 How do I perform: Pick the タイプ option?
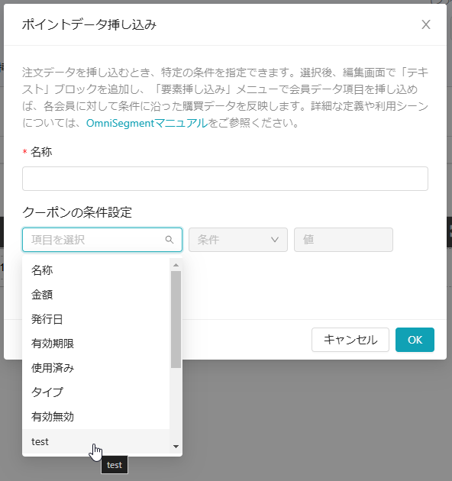point(96,392)
